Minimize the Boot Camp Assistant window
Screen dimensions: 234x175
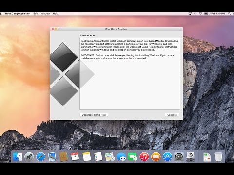[56, 29]
